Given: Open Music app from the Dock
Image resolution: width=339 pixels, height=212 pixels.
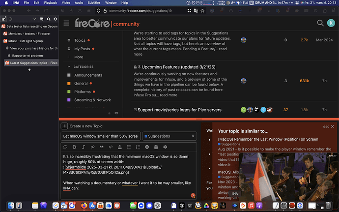Looking at the screenshot, I should pos(251,205).
